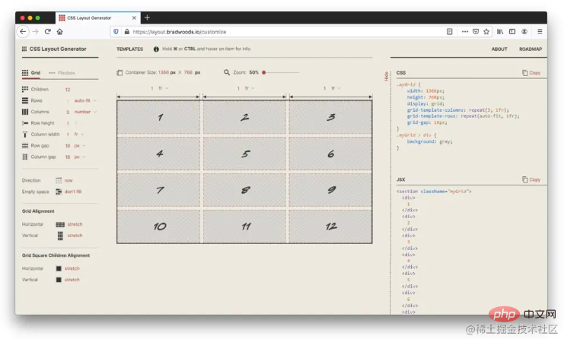Select grid cell number 5
This screenshot has width=564, height=339.
(244, 154)
